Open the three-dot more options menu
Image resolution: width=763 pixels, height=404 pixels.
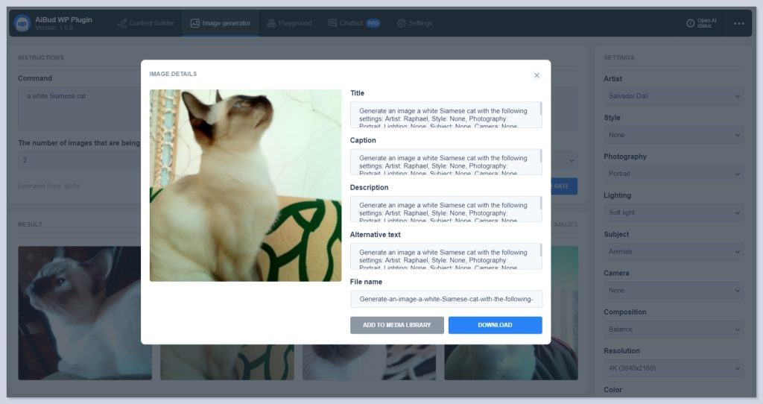pyautogui.click(x=738, y=23)
